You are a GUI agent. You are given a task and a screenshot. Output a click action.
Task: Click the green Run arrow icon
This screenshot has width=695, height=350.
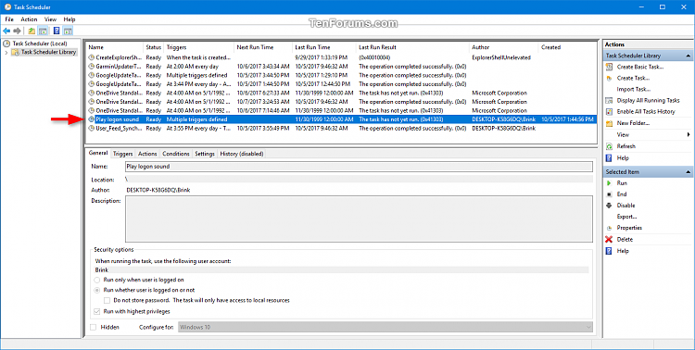coord(609,183)
